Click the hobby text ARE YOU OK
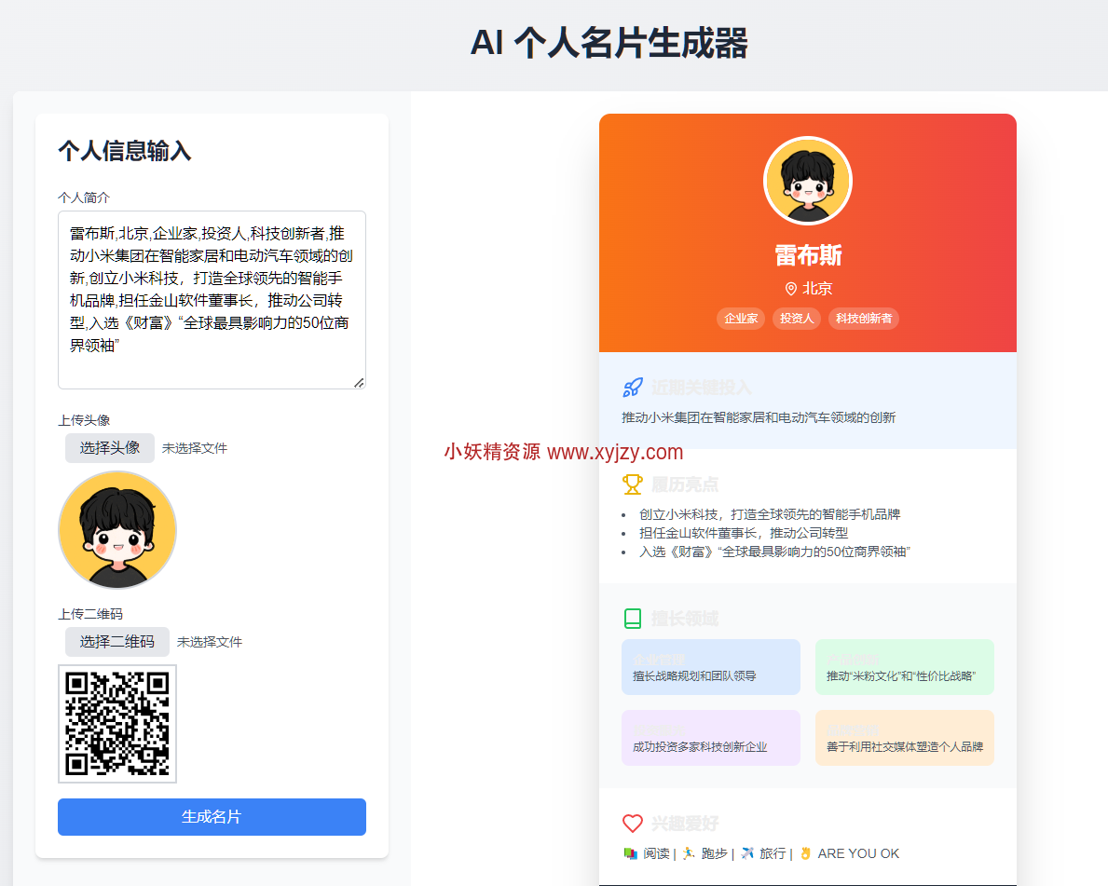This screenshot has width=1108, height=886. (x=858, y=853)
